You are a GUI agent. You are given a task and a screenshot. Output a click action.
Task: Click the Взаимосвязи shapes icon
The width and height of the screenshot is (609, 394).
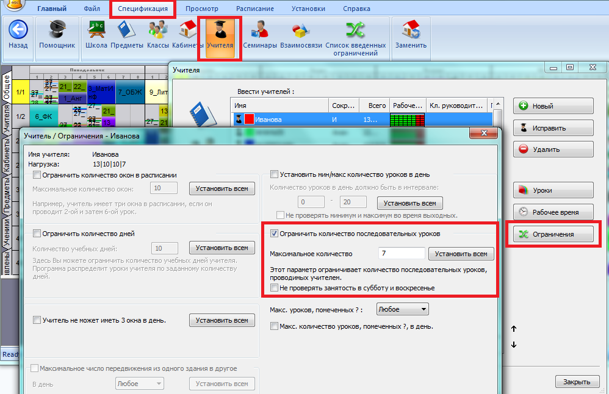pyautogui.click(x=301, y=30)
